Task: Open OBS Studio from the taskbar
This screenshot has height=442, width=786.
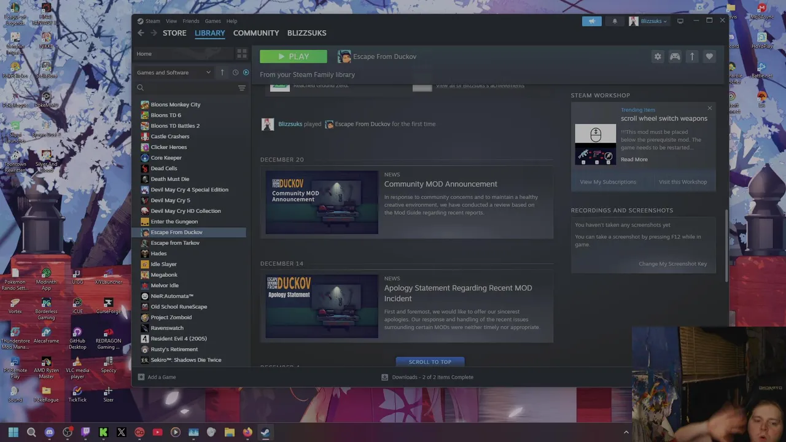Action: click(68, 432)
